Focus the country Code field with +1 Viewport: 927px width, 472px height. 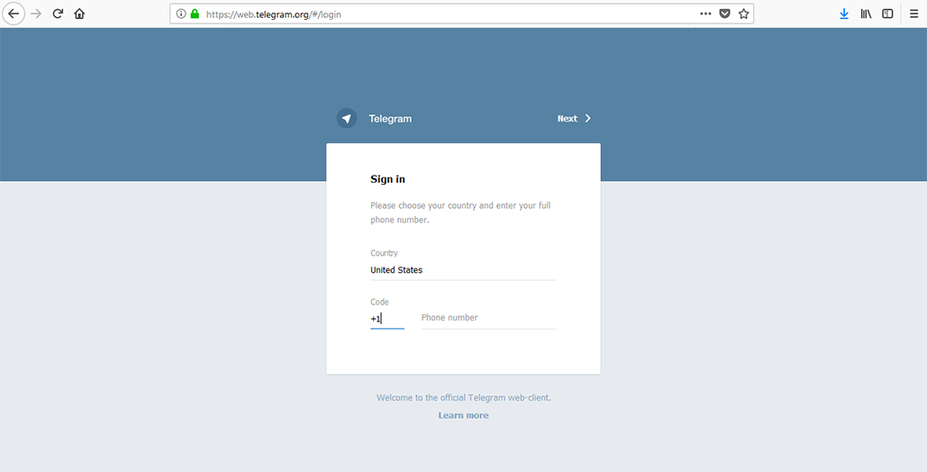387,320
